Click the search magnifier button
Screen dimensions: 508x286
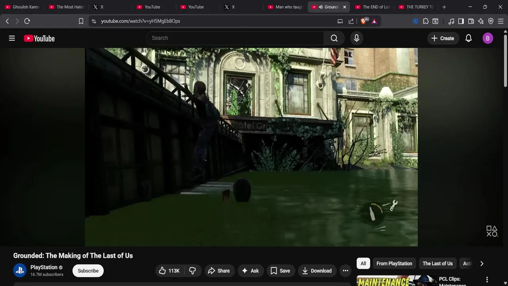click(334, 38)
